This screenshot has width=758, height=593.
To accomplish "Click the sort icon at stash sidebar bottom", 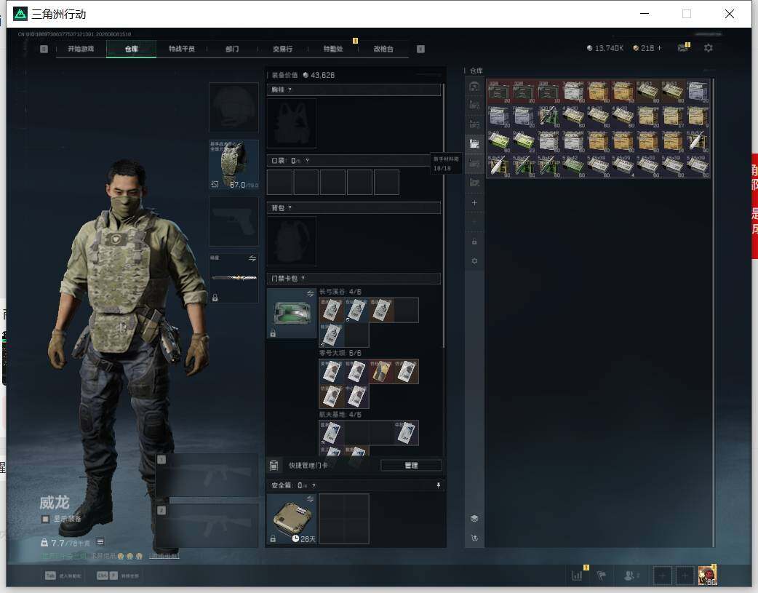I will coord(474,538).
